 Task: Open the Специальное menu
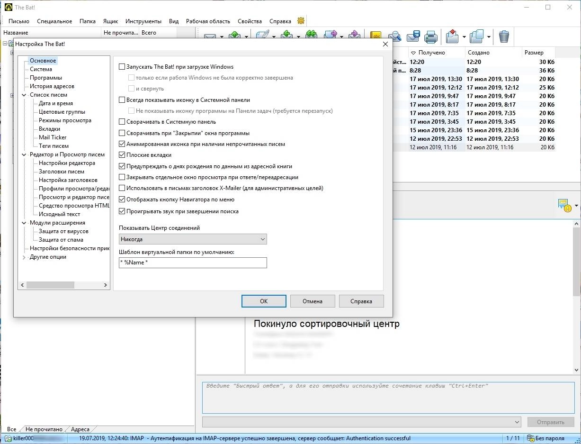(54, 21)
